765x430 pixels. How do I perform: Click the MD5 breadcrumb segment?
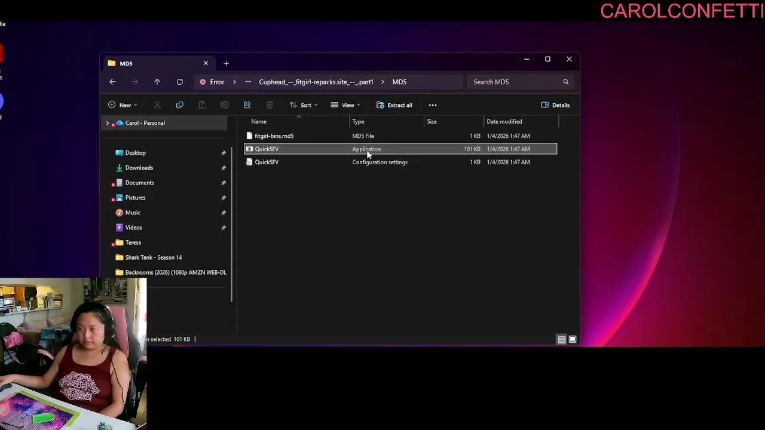tap(399, 82)
